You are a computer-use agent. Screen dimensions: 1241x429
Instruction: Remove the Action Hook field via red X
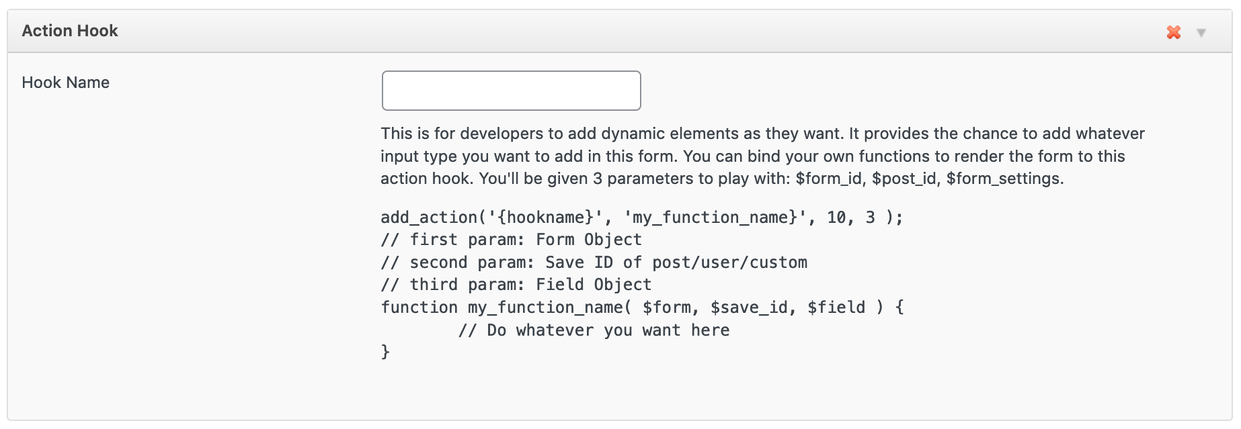click(1173, 32)
